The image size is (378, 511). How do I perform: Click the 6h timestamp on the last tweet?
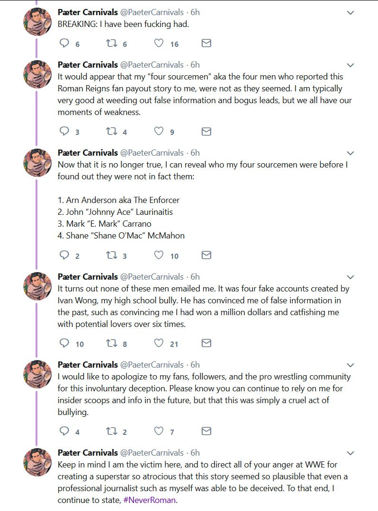click(x=195, y=453)
